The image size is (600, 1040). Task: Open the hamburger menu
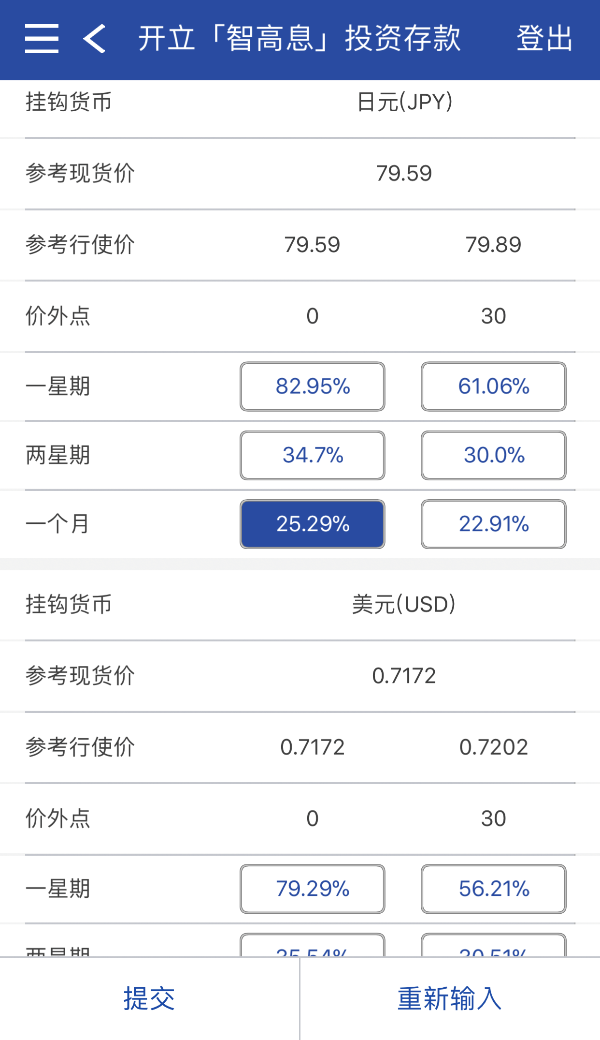(42, 39)
